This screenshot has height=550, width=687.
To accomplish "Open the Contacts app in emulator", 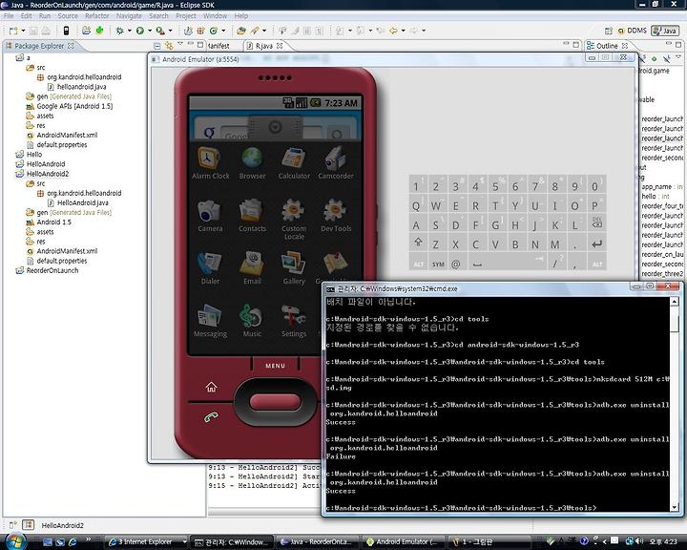I will [x=252, y=216].
